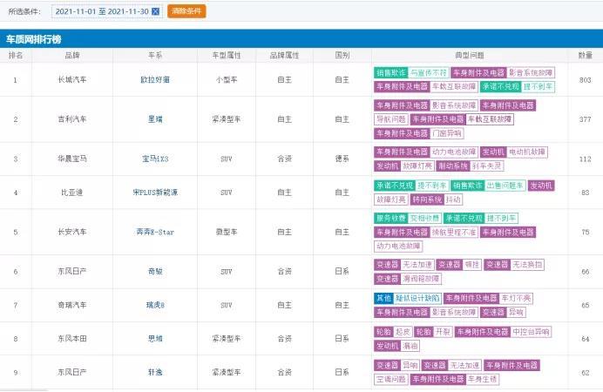This screenshot has width=603, height=392.
Task: Click the 国别 column header
Action: point(342,56)
